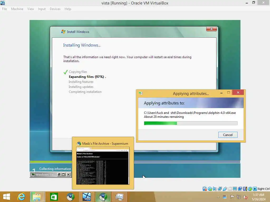Viewport: 270px width, 202px height.
Task: Click the Applying attributes progress bar
Action: click(191, 123)
